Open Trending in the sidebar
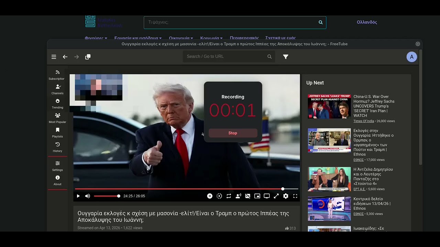 57,104
